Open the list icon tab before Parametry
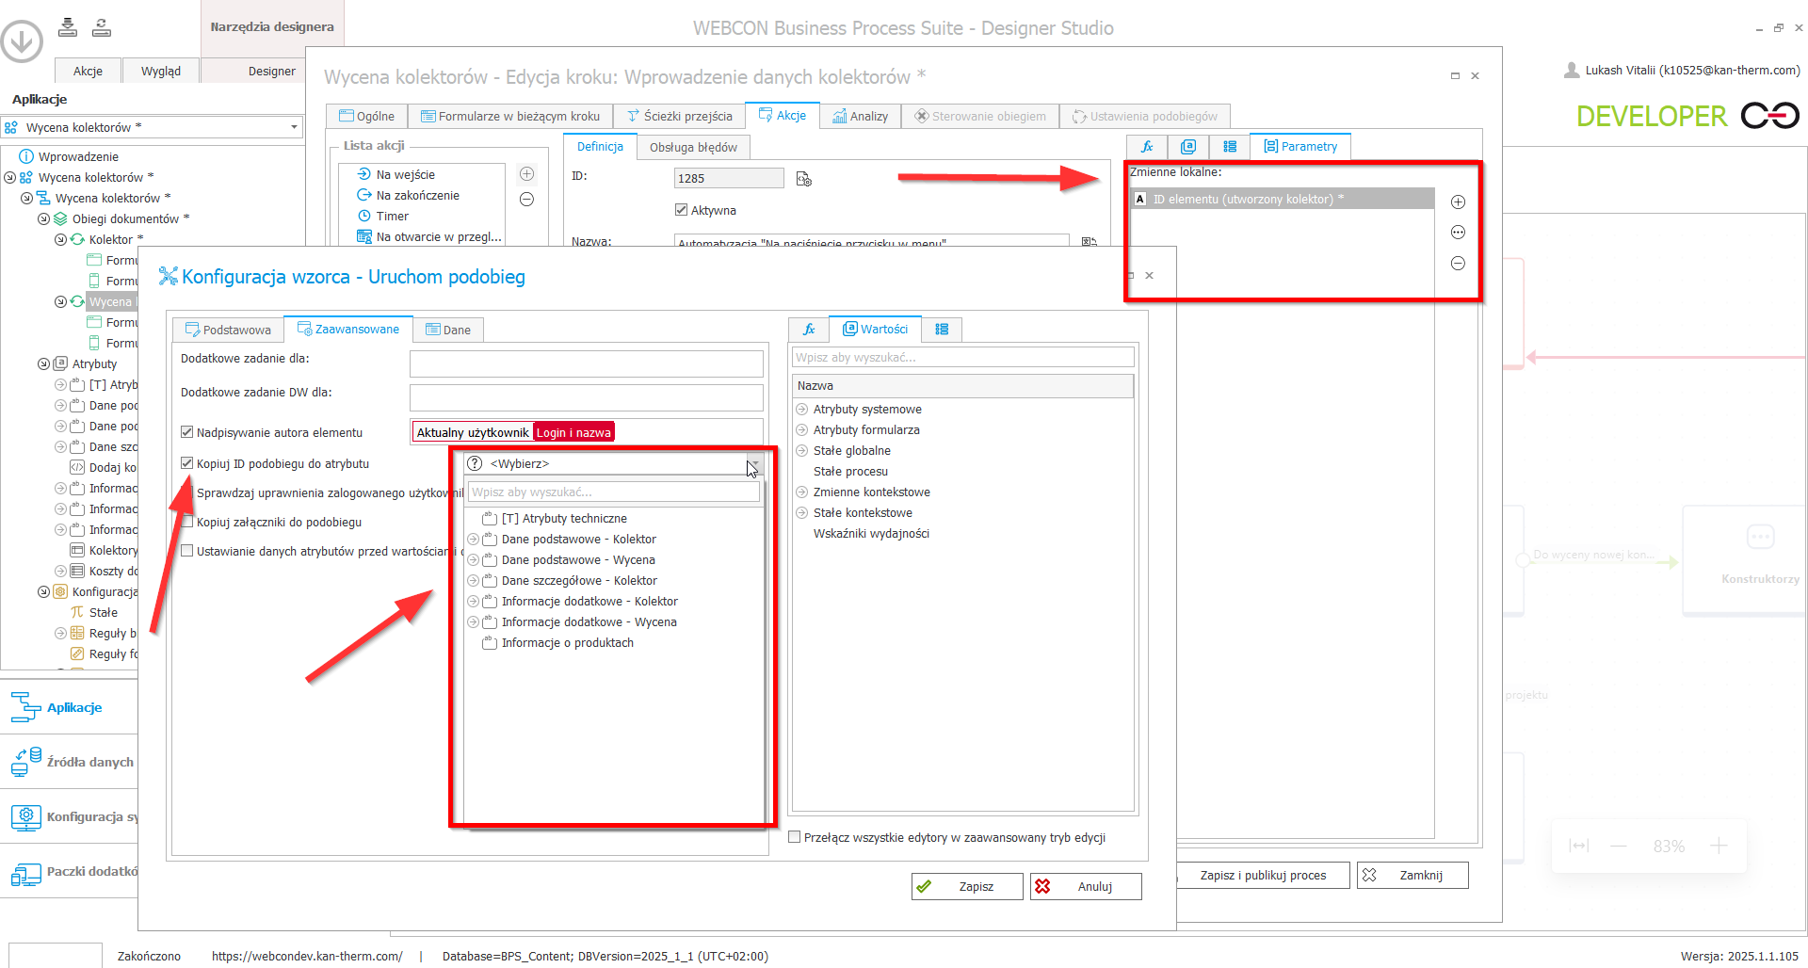1808x968 pixels. (1230, 146)
